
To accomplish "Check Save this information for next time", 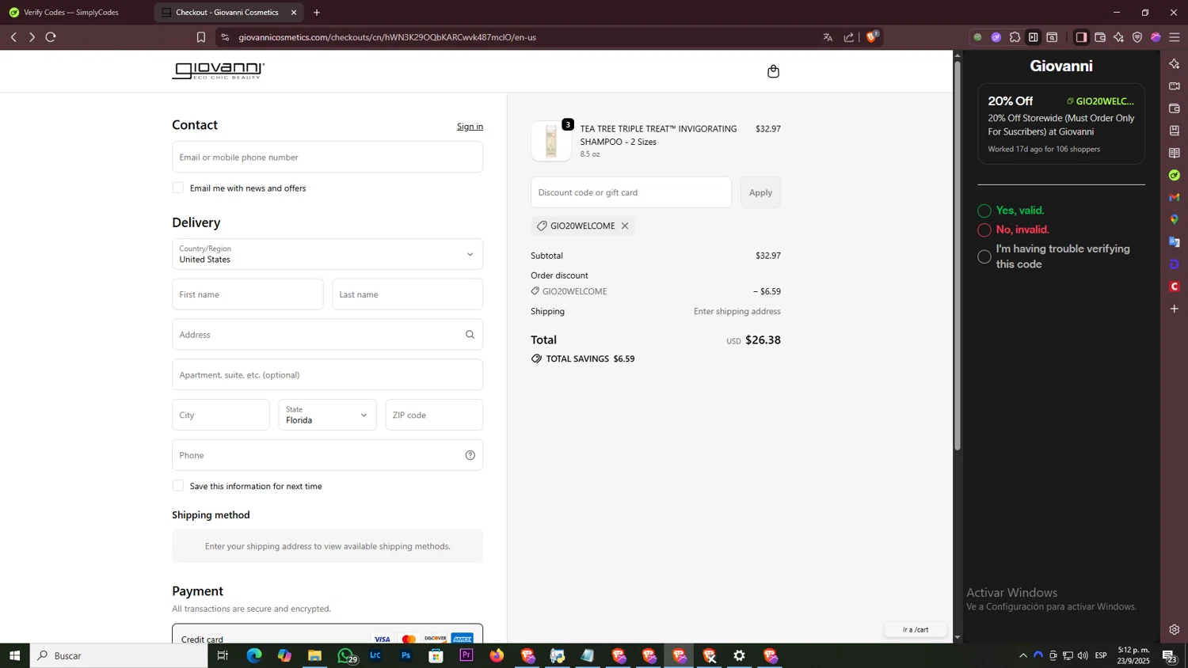I will 178,486.
